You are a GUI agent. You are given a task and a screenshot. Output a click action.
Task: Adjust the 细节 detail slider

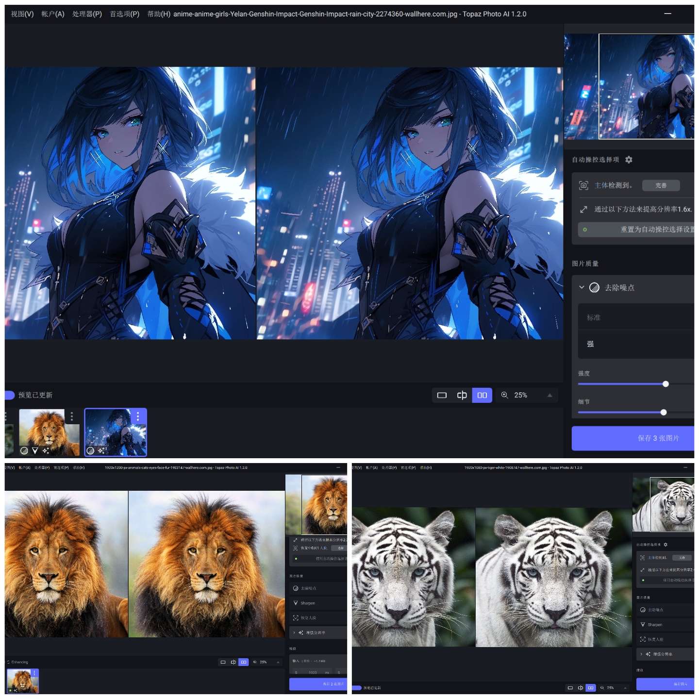[664, 412]
